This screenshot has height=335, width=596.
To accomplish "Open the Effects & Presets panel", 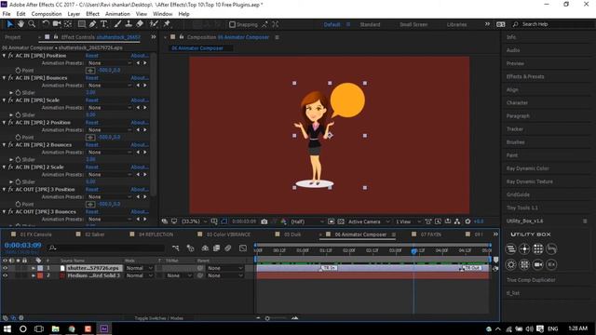I will pyautogui.click(x=525, y=76).
